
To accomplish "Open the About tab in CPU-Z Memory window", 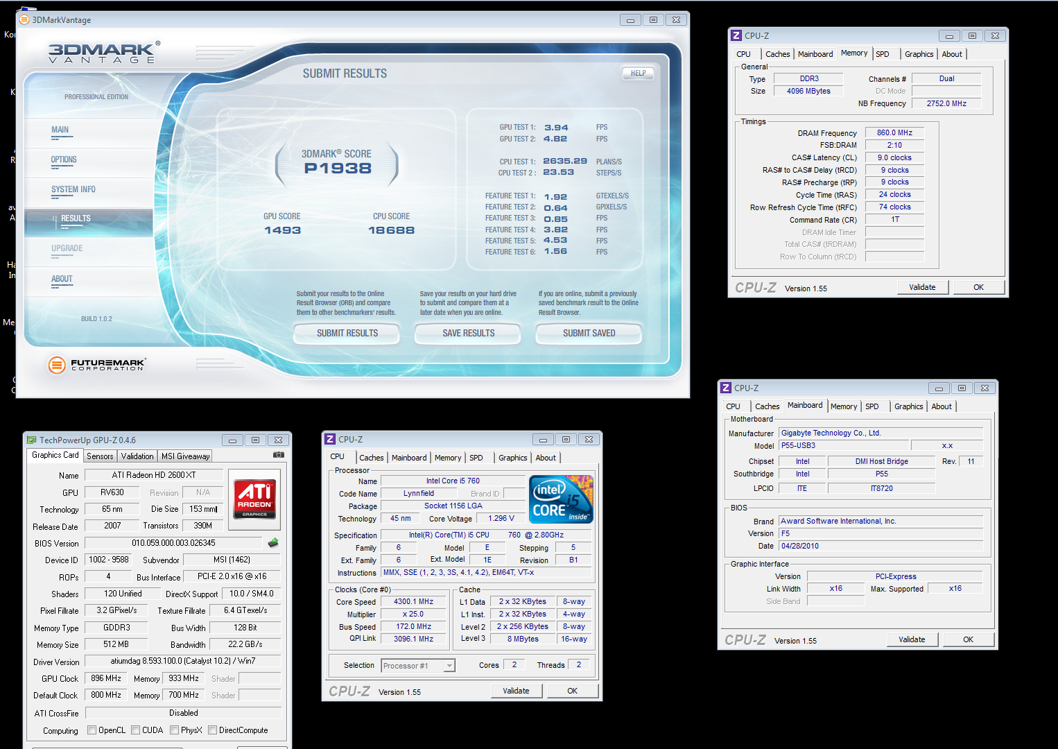I will (x=951, y=54).
